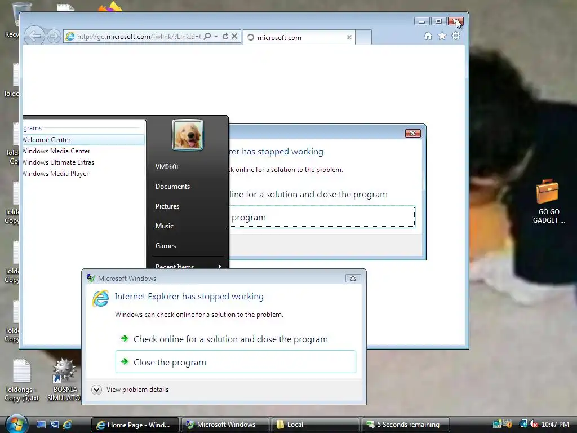Image resolution: width=577 pixels, height=433 pixels.
Task: Select loldongs - Copy (5).txt file
Action: [x=22, y=381]
